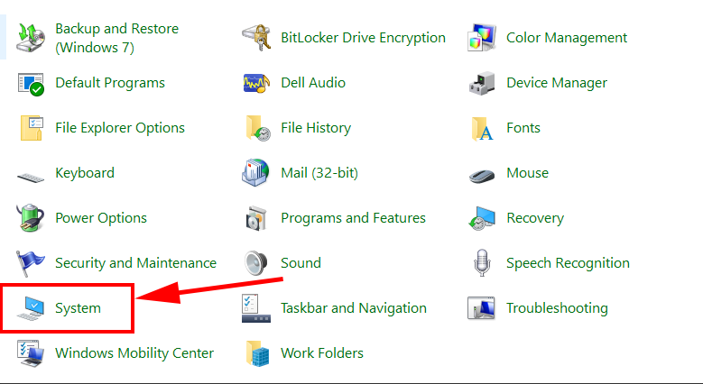
Task: Click the Mouse text link
Action: pyautogui.click(x=527, y=173)
